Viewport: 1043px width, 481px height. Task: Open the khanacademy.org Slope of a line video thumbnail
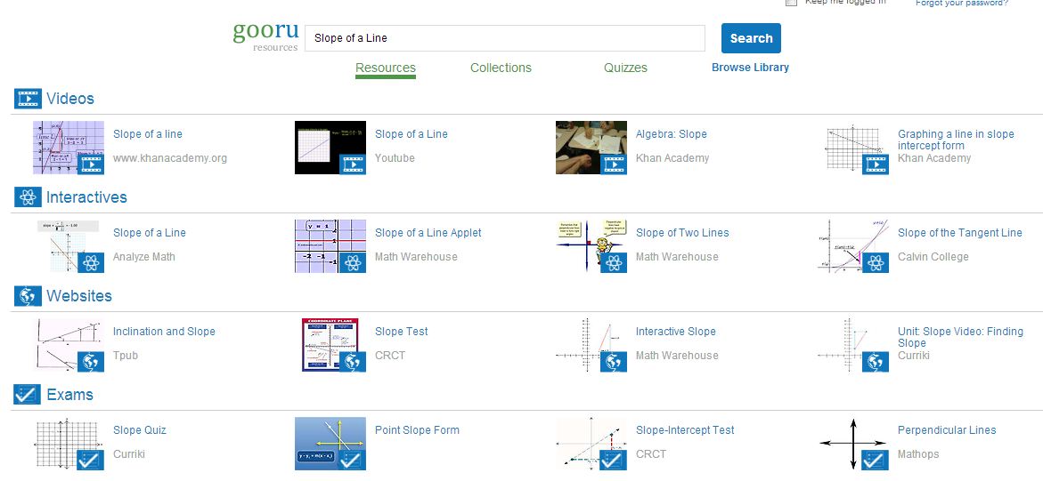pyautogui.click(x=69, y=148)
